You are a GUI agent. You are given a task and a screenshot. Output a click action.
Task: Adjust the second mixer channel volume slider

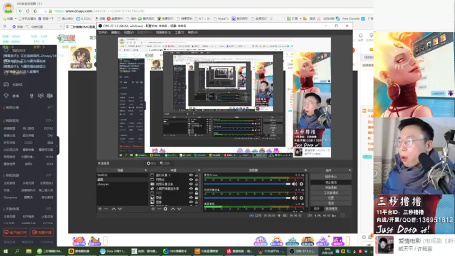[247, 198]
